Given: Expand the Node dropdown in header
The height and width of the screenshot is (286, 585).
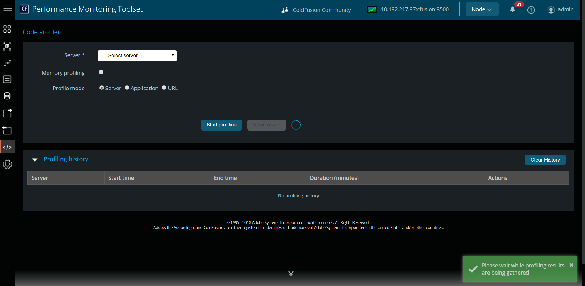Looking at the screenshot, I should coord(482,9).
